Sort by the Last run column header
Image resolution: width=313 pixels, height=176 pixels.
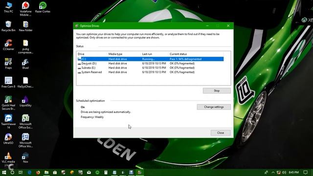155,54
